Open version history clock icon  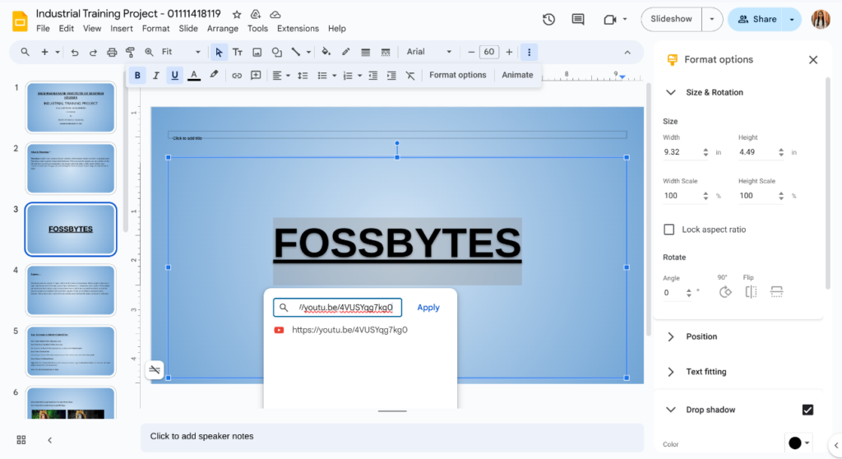[548, 20]
